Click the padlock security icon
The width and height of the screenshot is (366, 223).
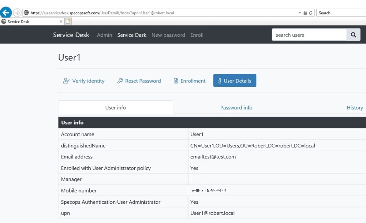[x=305, y=13]
